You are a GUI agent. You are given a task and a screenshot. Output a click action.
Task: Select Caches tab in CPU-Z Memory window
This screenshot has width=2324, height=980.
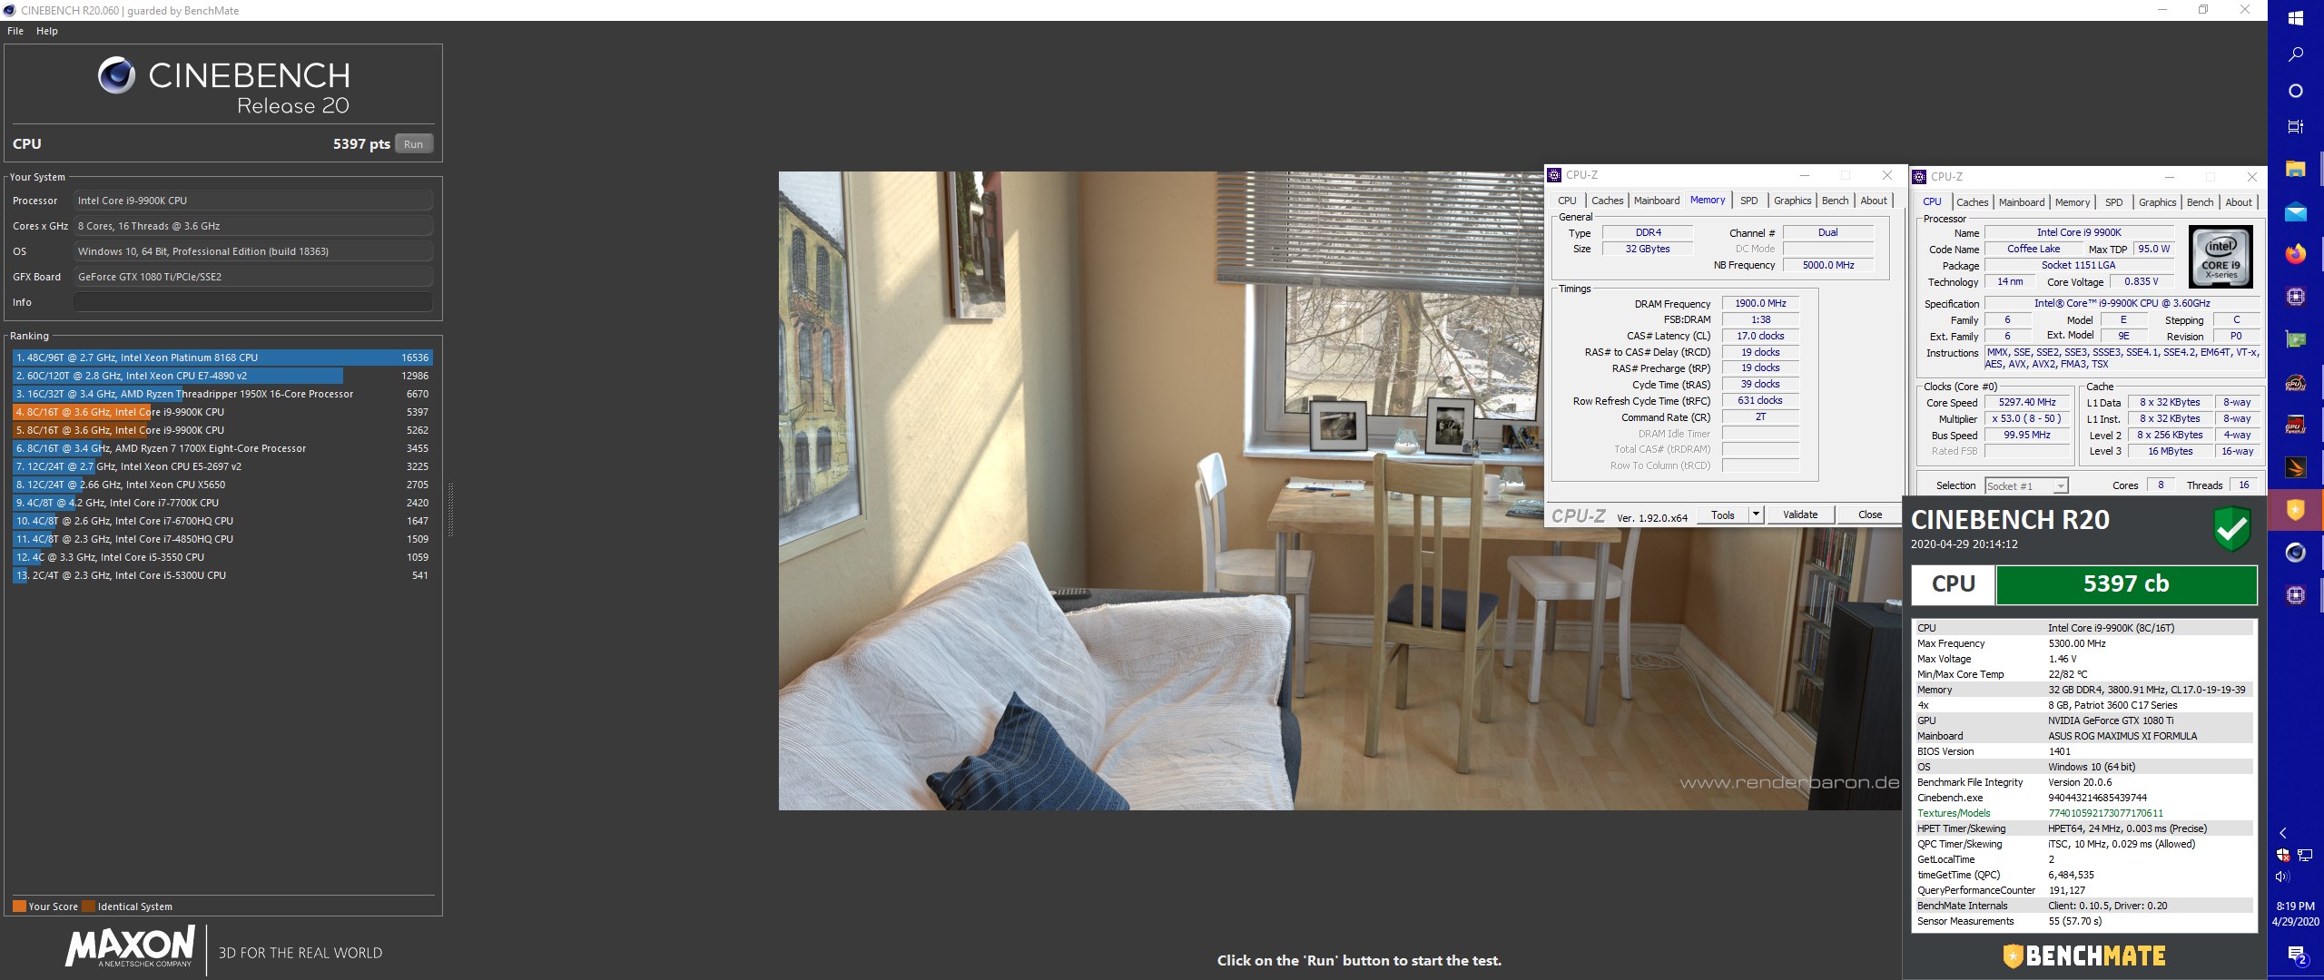1607,201
